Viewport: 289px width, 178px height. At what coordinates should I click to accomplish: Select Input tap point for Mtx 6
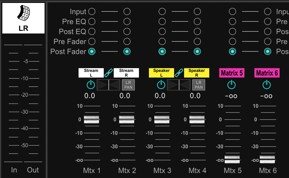[x=268, y=11]
